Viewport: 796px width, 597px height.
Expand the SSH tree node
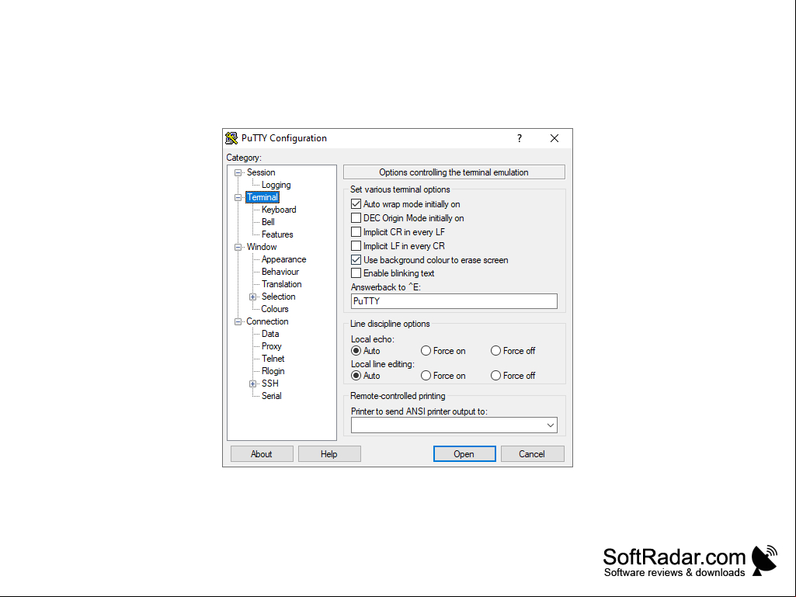pos(252,384)
